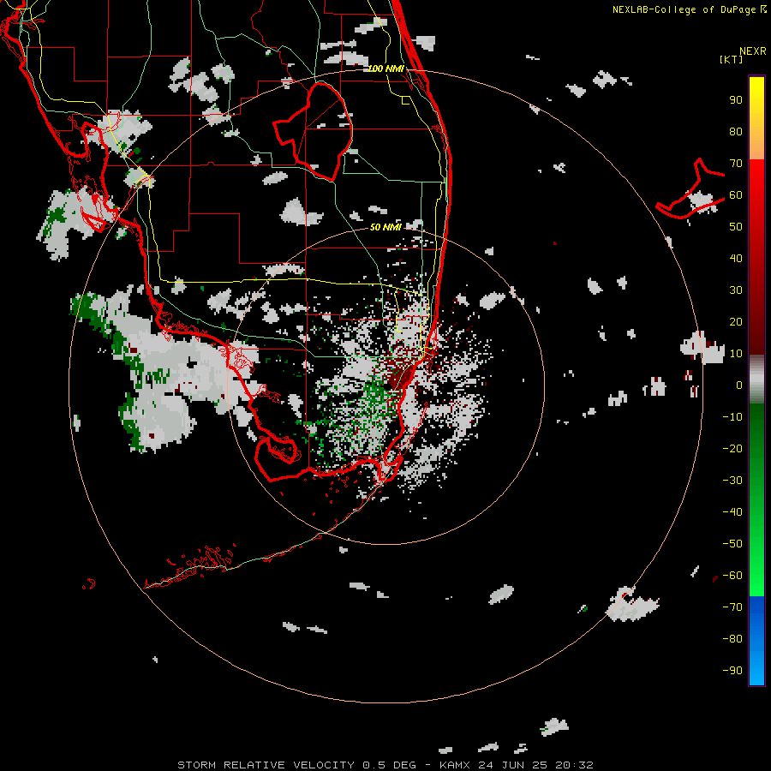Select the 100 NMI range ring label
The width and height of the screenshot is (771, 771).
click(x=386, y=69)
